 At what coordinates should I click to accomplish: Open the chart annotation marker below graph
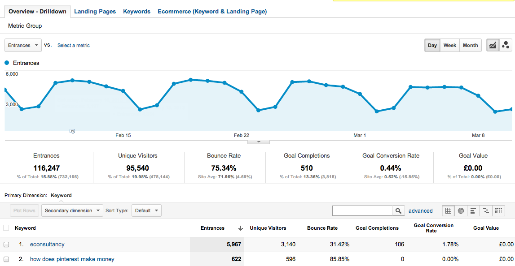tap(72, 131)
